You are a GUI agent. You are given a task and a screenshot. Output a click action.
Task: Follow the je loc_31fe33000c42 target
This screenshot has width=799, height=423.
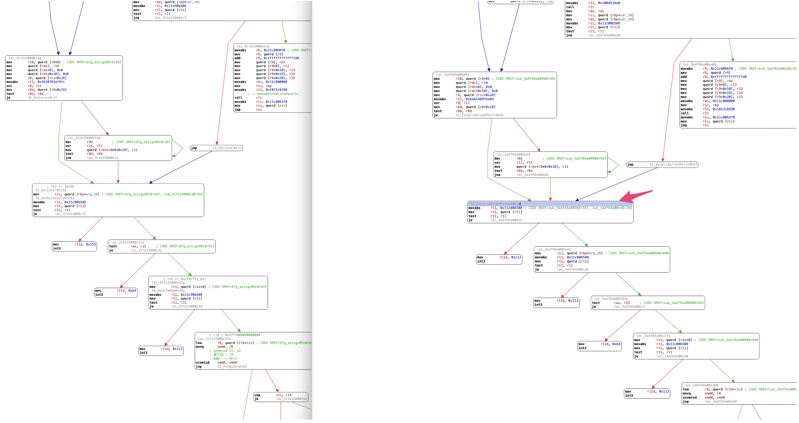pyautogui.click(x=146, y=250)
